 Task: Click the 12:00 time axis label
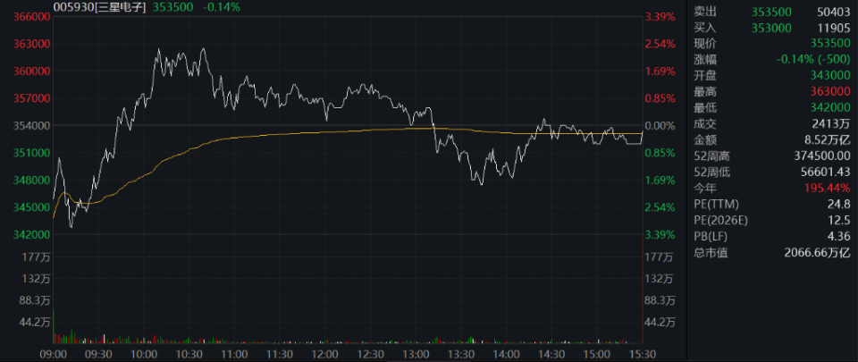[x=325, y=353]
